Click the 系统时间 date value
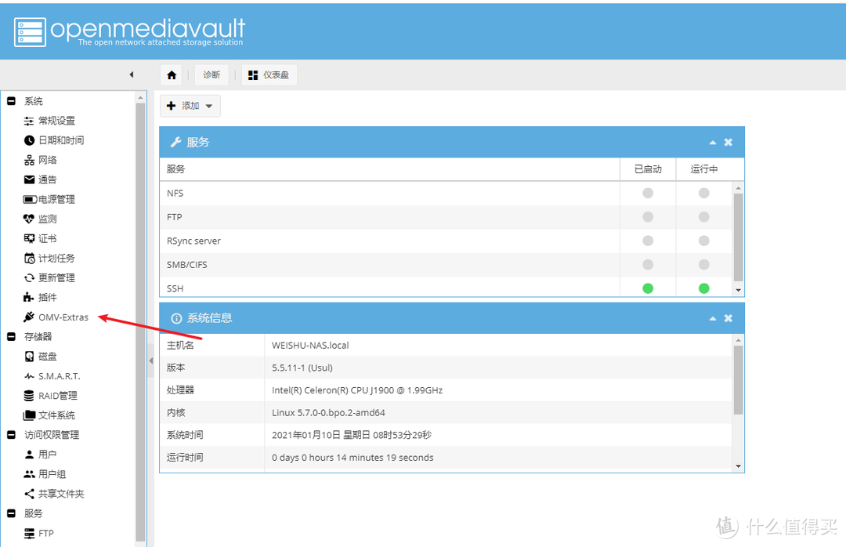Screen dimensions: 846x547 [352, 435]
